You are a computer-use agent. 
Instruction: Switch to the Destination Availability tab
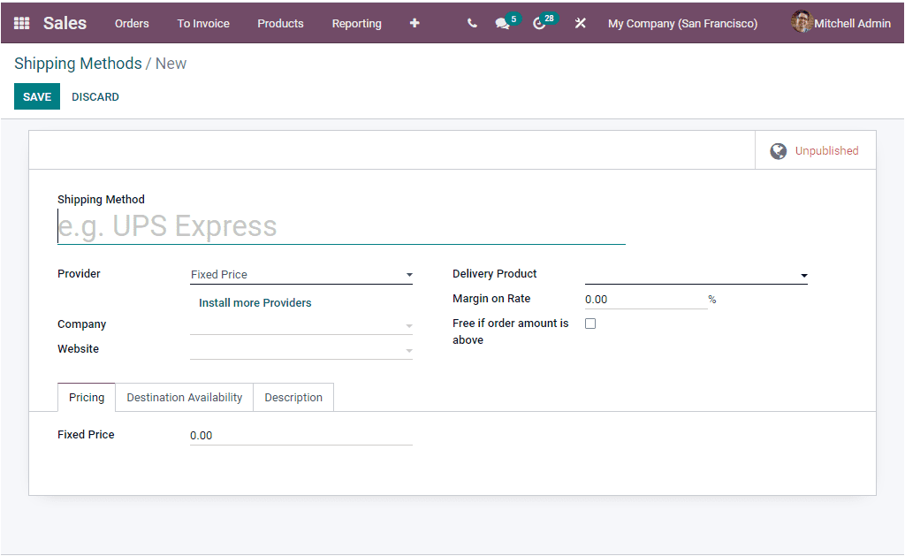(x=184, y=397)
